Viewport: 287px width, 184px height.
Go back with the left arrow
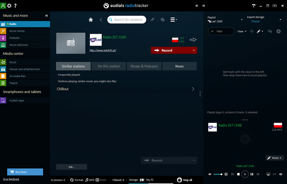click(101, 19)
